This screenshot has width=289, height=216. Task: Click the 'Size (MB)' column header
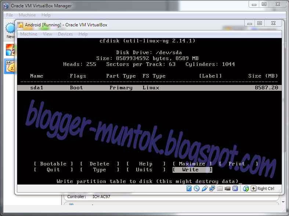(263, 76)
